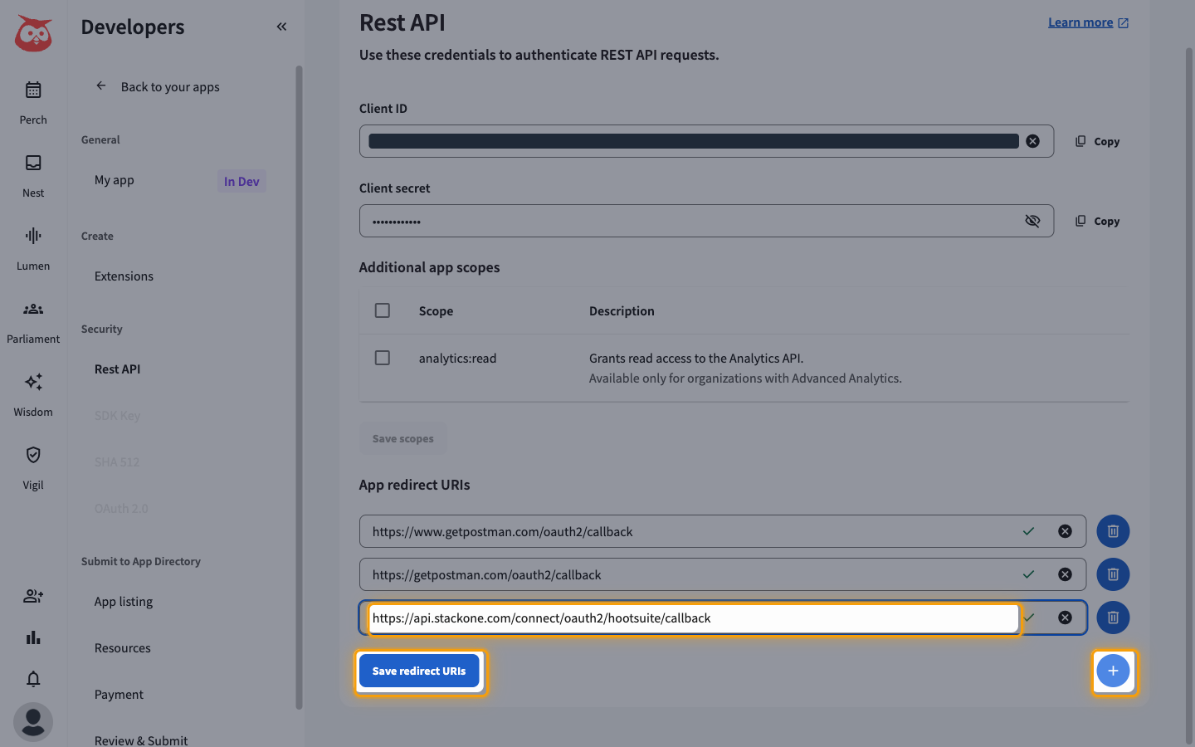
Task: Open the Nest inbox icon
Action: click(33, 163)
